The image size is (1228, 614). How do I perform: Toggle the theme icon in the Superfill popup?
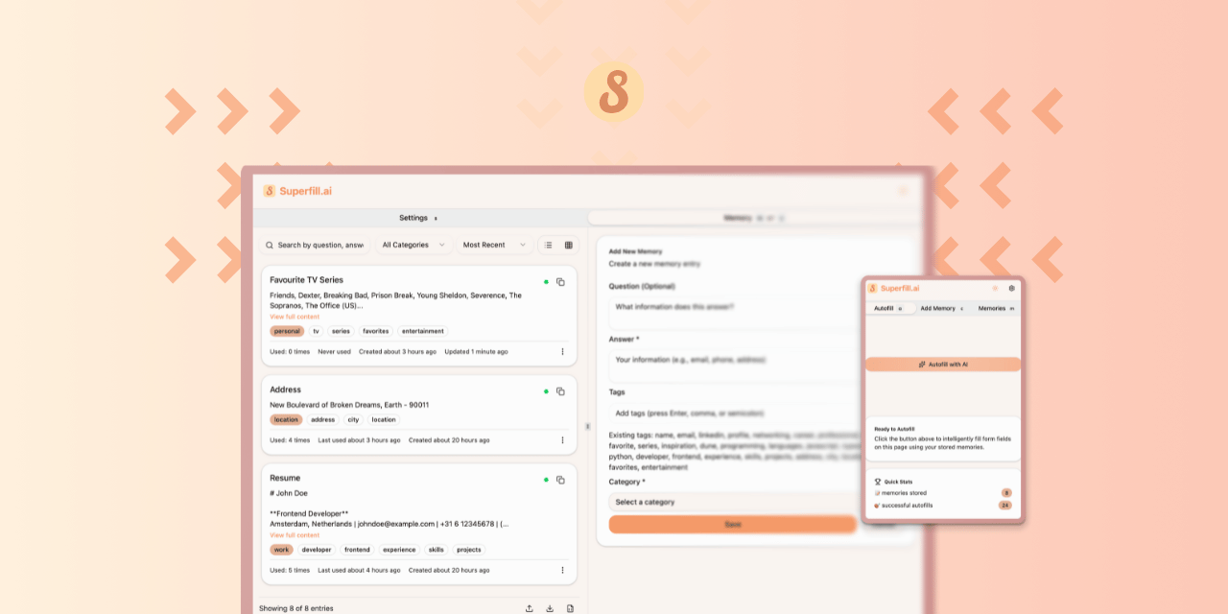click(996, 288)
